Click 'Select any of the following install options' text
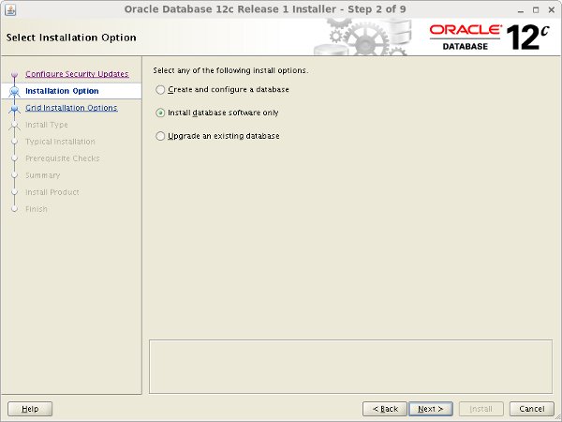The height and width of the screenshot is (422, 562). 230,70
